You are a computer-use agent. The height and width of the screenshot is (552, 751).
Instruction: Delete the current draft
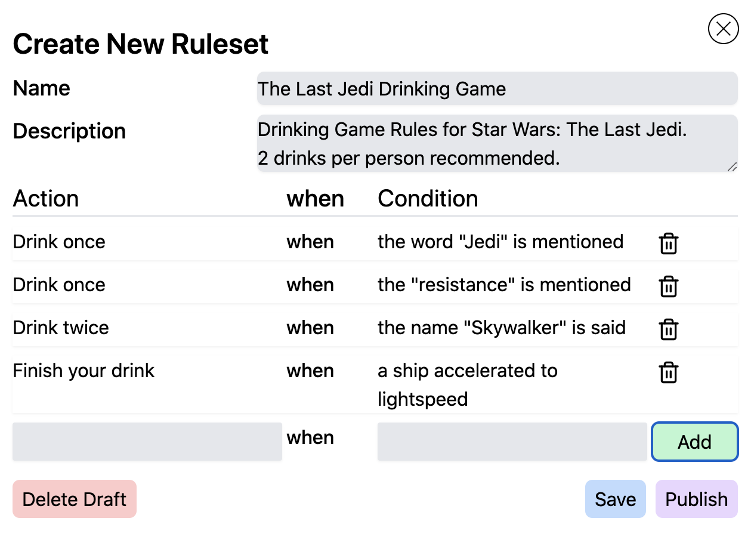pos(74,499)
